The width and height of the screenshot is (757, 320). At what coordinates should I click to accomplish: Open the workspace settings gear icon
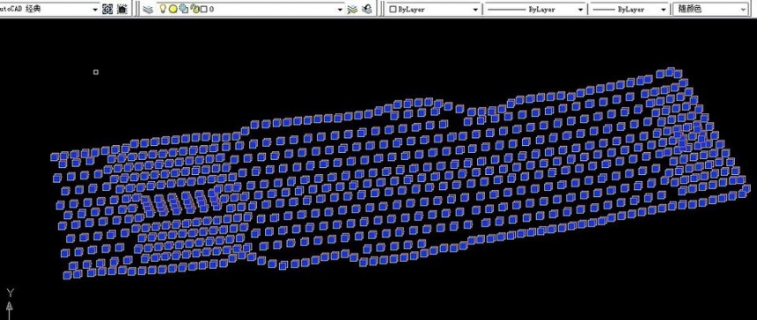point(107,9)
